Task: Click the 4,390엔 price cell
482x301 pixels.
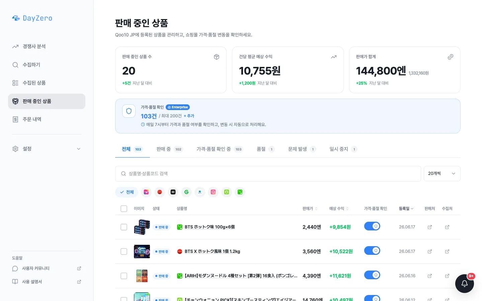Action: tap(312, 276)
